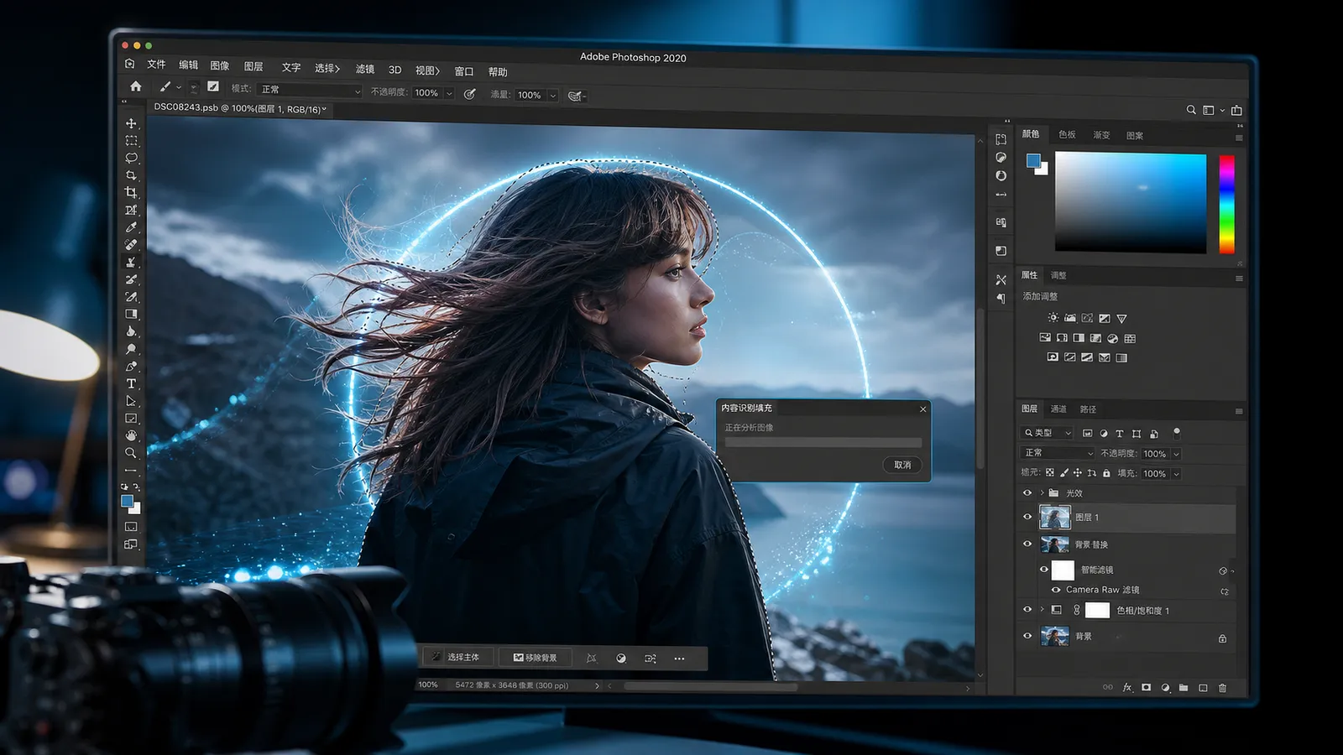Select the Type tool

[131, 383]
